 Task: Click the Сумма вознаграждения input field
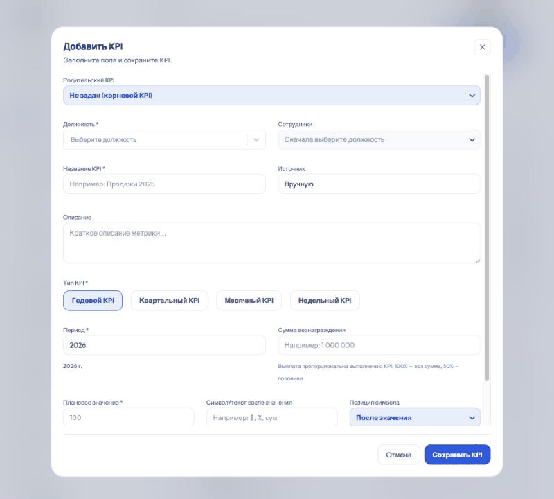[x=379, y=345]
